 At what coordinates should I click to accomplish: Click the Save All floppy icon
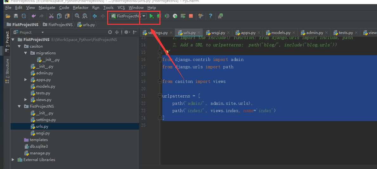[16, 16]
